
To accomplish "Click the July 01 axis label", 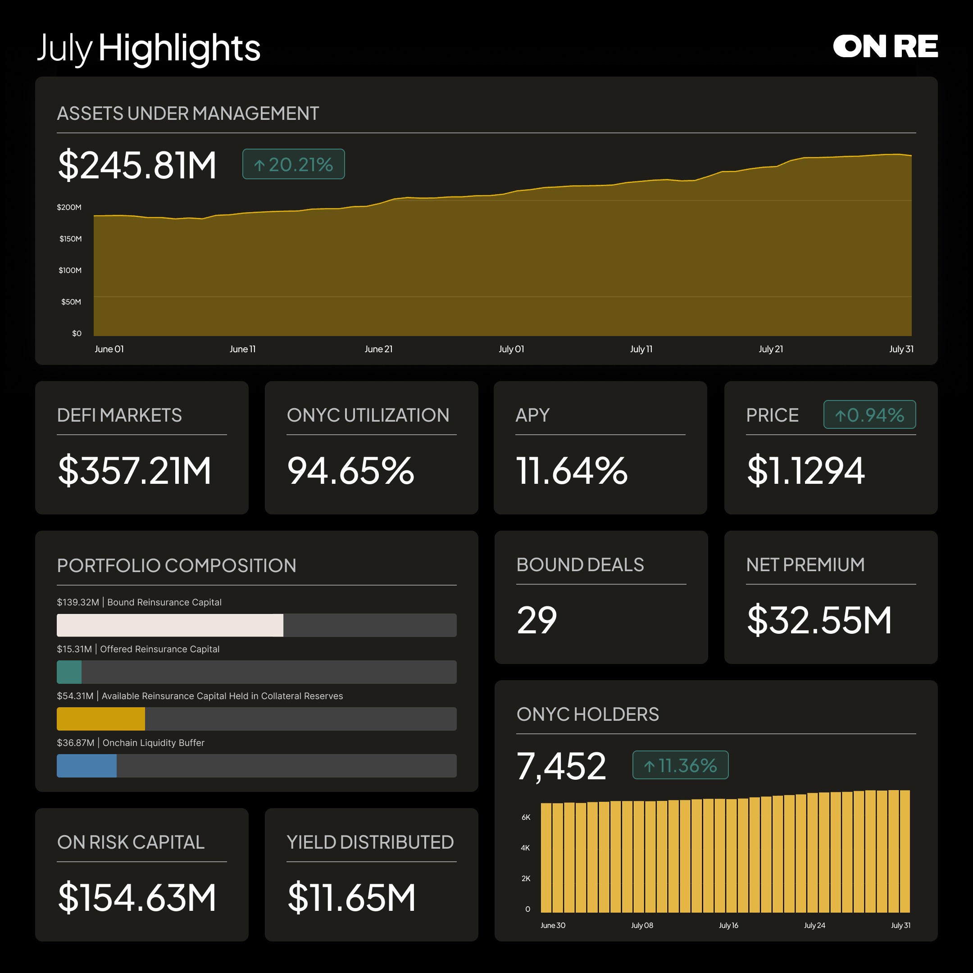I will 511,349.
